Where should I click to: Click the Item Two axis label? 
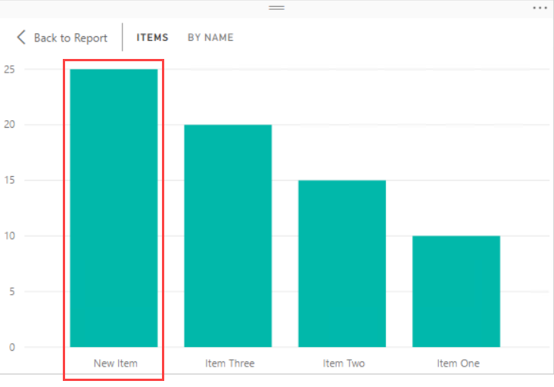pyautogui.click(x=344, y=364)
